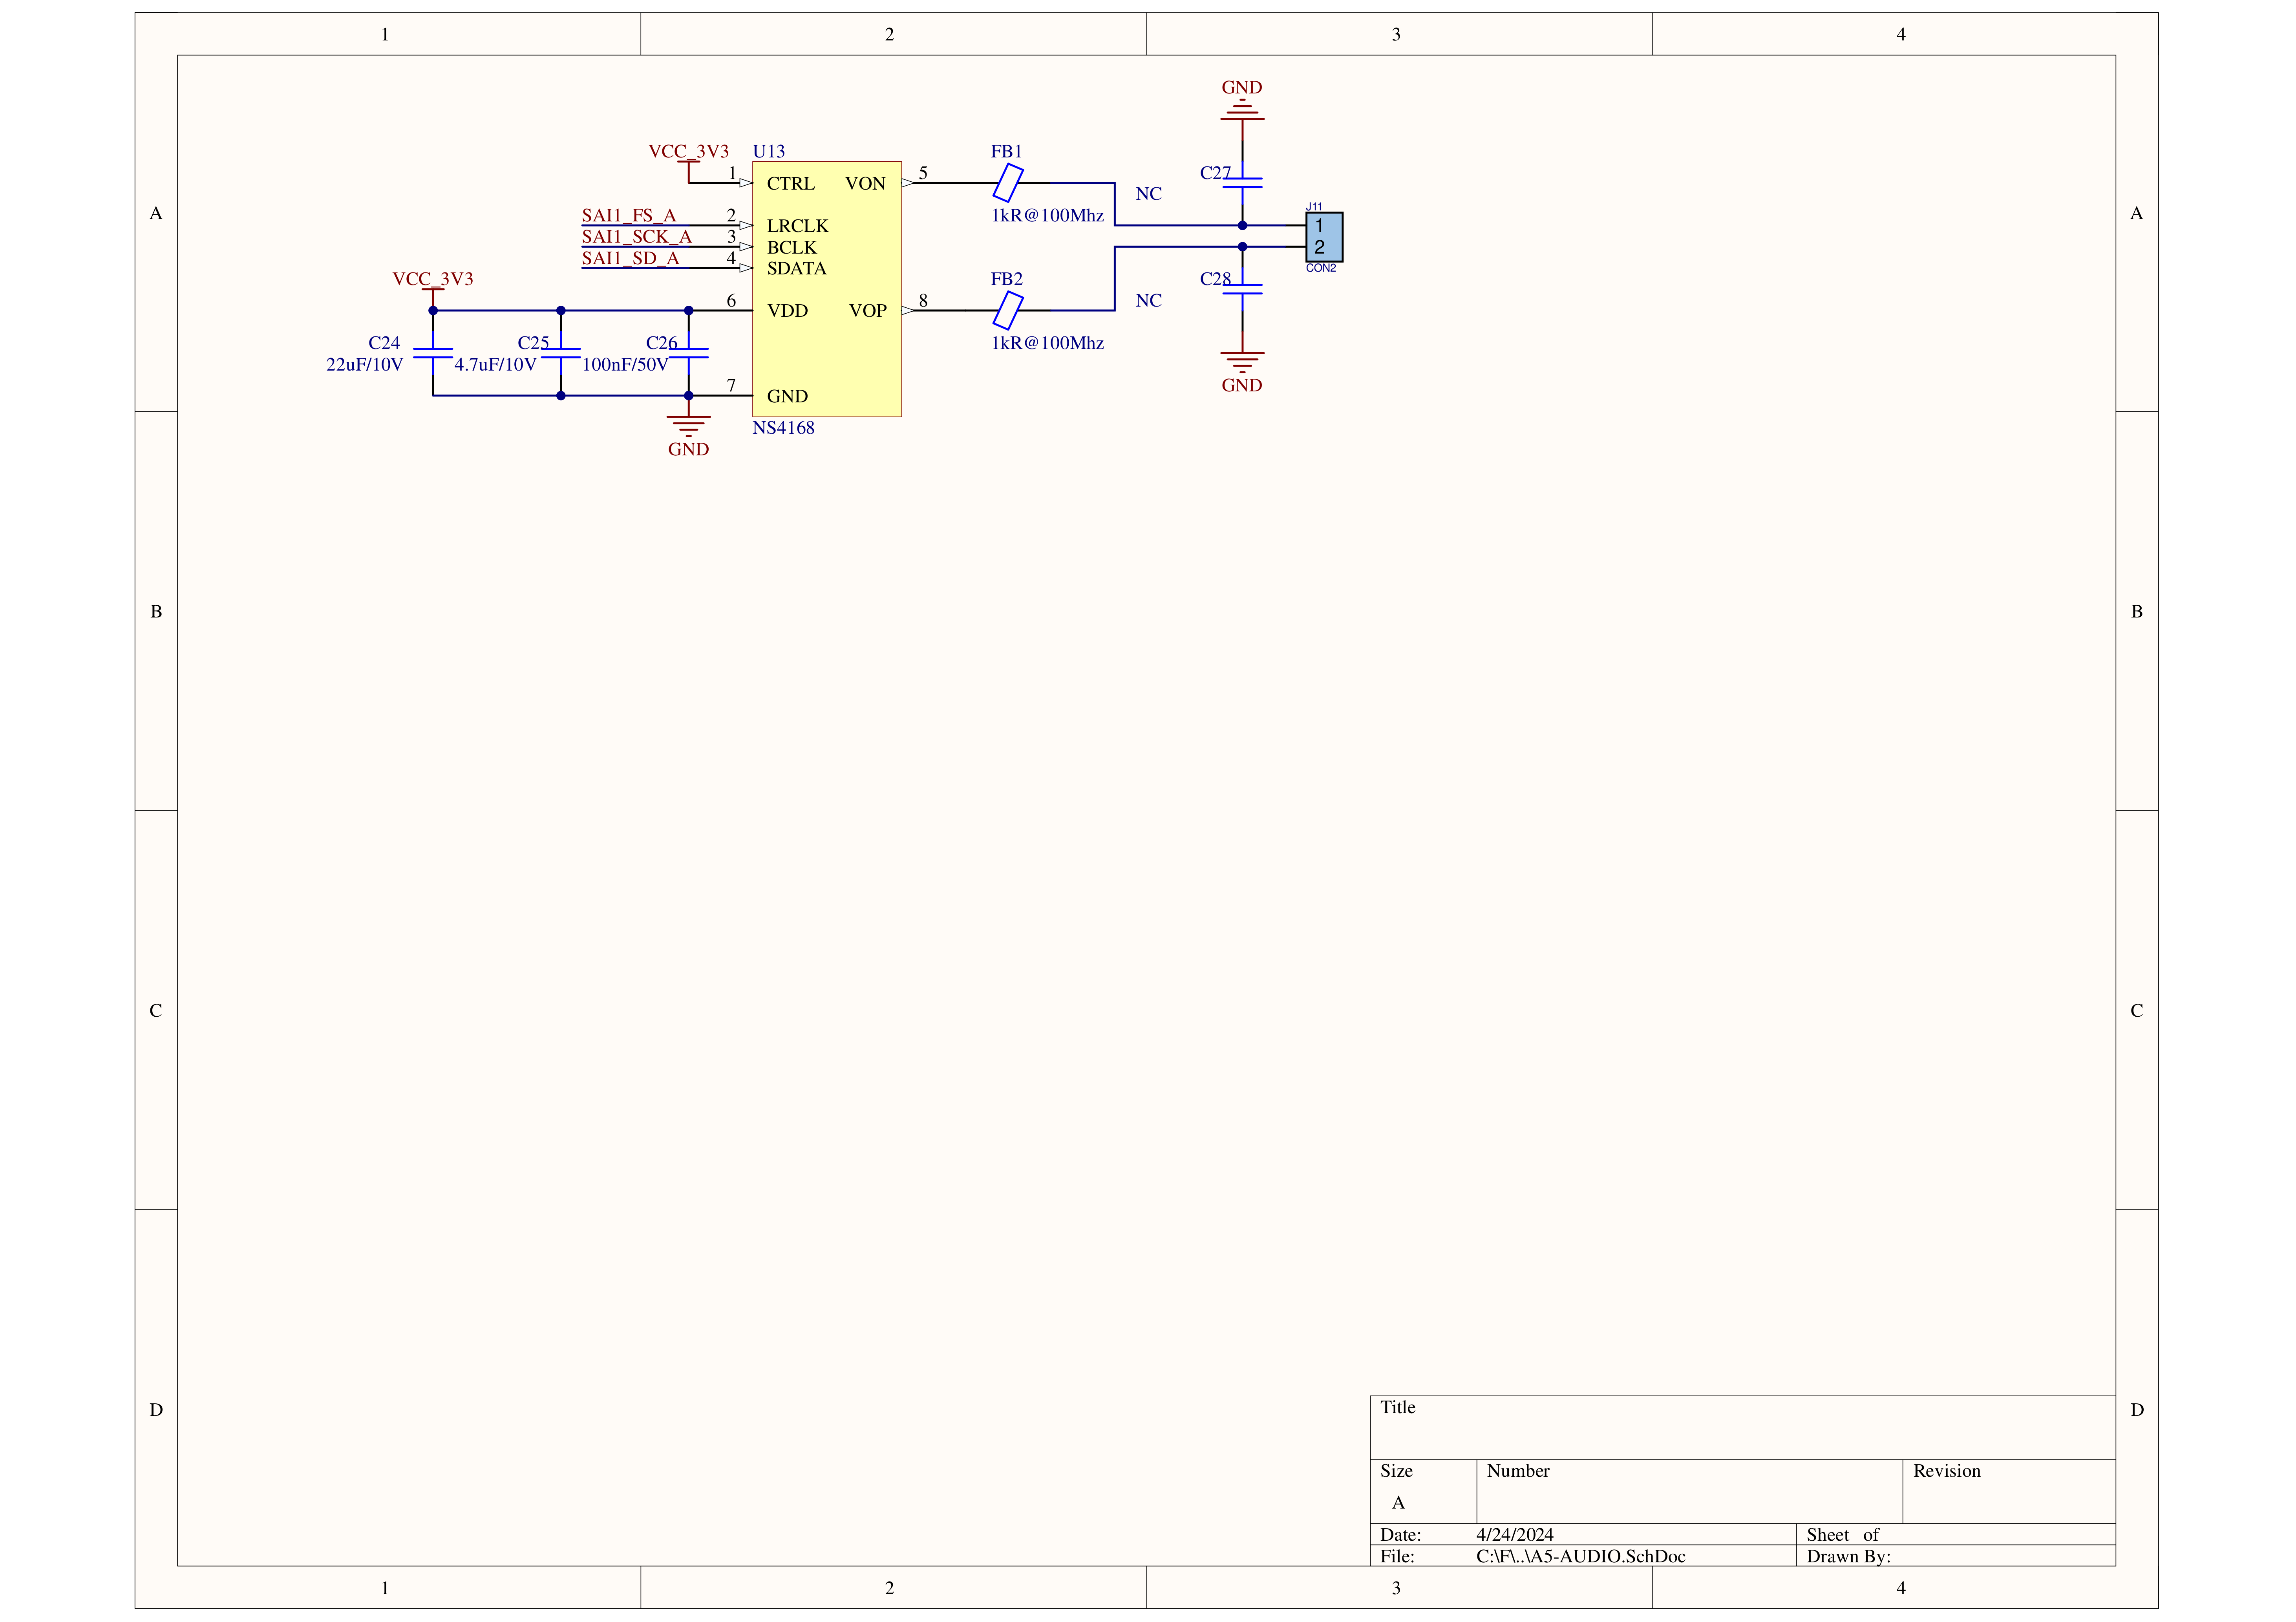Click the Sheet of field label
Image resolution: width=2296 pixels, height=1622 pixels.
[x=1843, y=1535]
